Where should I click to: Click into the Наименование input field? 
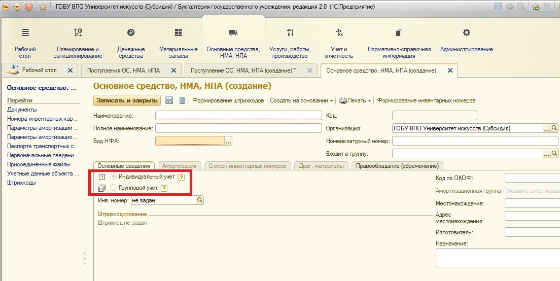coord(238,115)
